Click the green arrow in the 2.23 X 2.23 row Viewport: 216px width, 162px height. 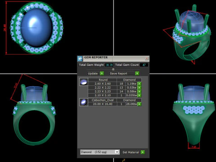click(x=139, y=91)
